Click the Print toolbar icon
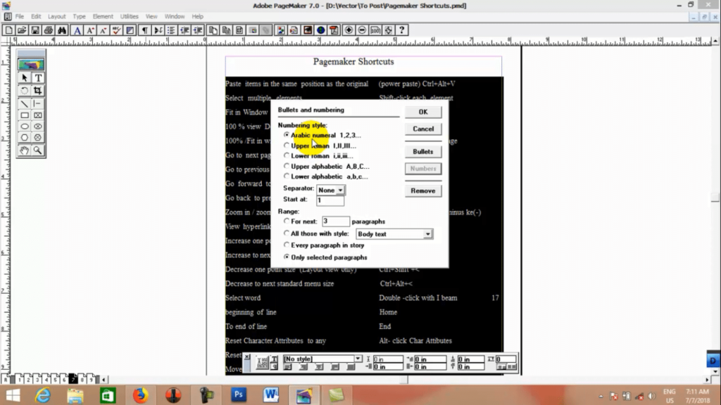Image resolution: width=721 pixels, height=405 pixels. point(49,30)
